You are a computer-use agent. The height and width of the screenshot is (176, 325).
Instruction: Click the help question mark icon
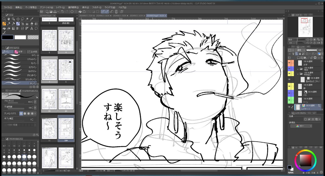pyautogui.click(x=121, y=12)
